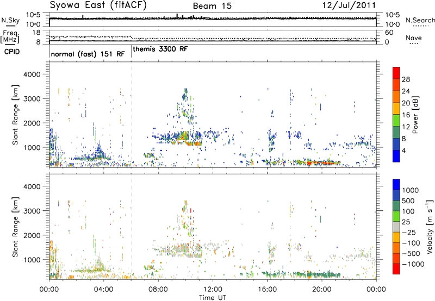Screen dimensions: 435x301
Task: Click the 'N.Sky' legend label
Action: (10, 20)
